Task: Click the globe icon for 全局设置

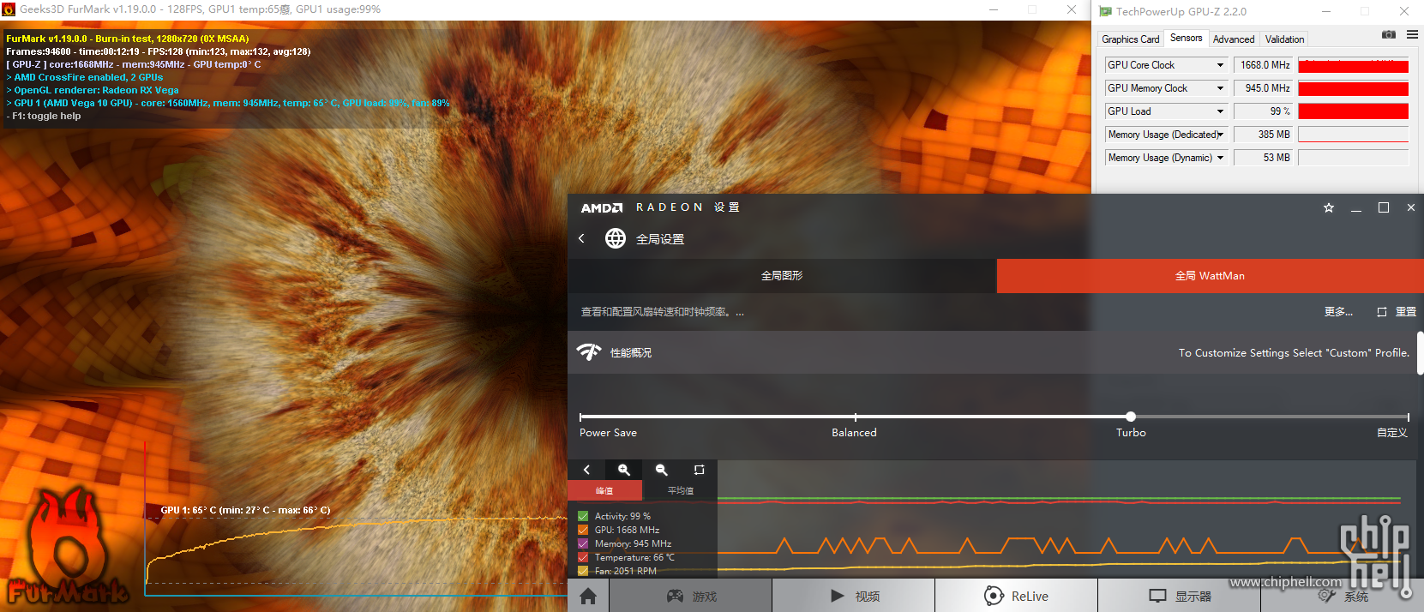Action: 616,238
